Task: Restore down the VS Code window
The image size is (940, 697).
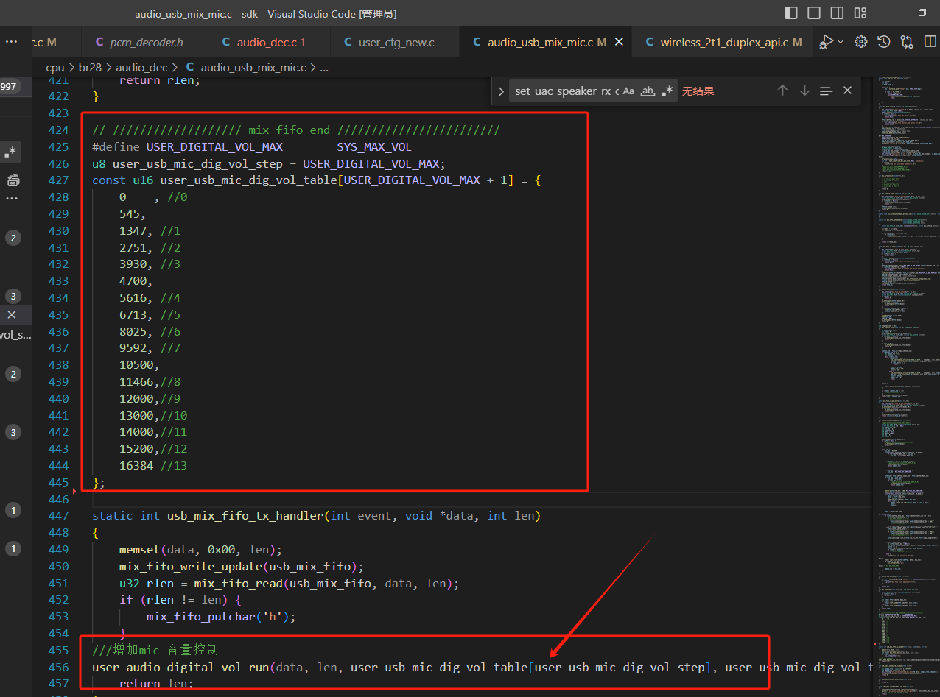Action: 922,13
